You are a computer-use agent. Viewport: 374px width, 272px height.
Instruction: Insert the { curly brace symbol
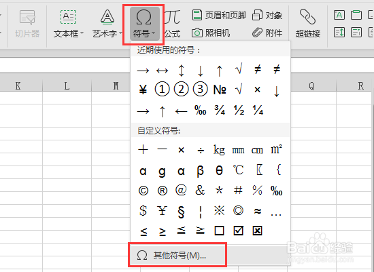[278, 170]
